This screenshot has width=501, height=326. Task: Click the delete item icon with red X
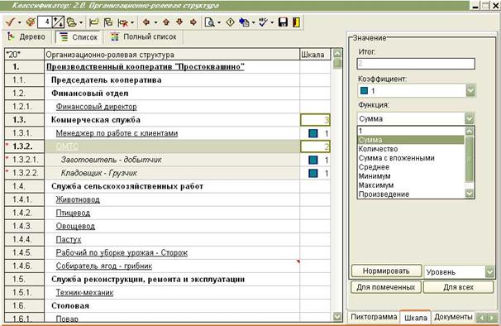click(x=123, y=22)
